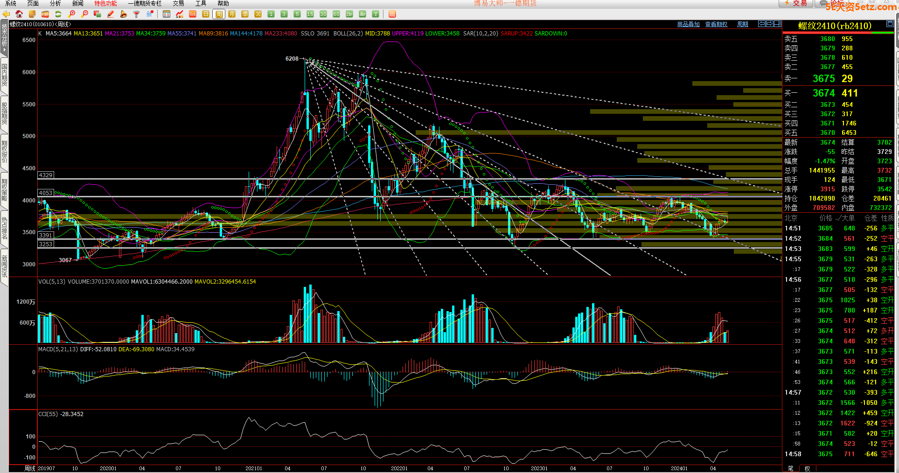Click the multi-window red-green squares icon
The image size is (899, 473).
tap(98, 14)
